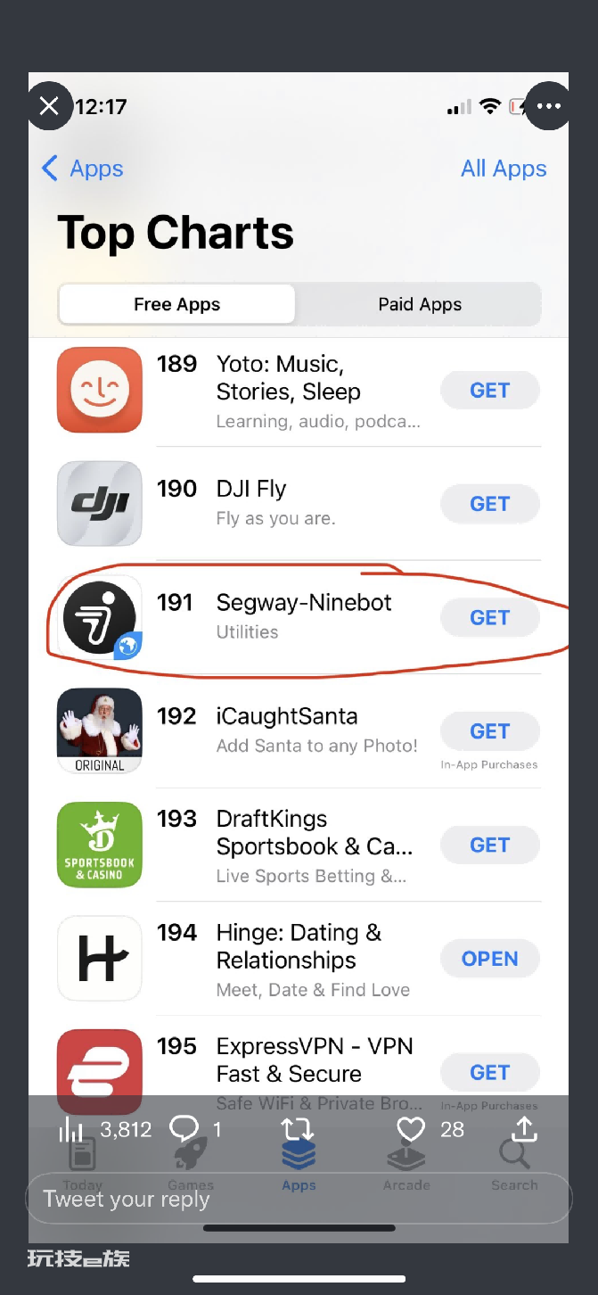Open the reply comment bubble icon
Image resolution: width=598 pixels, height=1295 pixels.
tap(184, 1129)
